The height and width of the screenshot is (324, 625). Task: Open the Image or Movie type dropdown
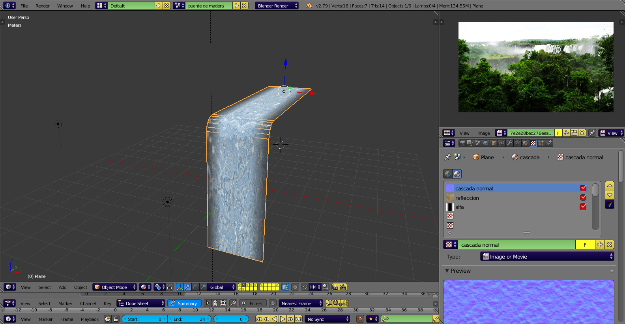click(x=547, y=257)
